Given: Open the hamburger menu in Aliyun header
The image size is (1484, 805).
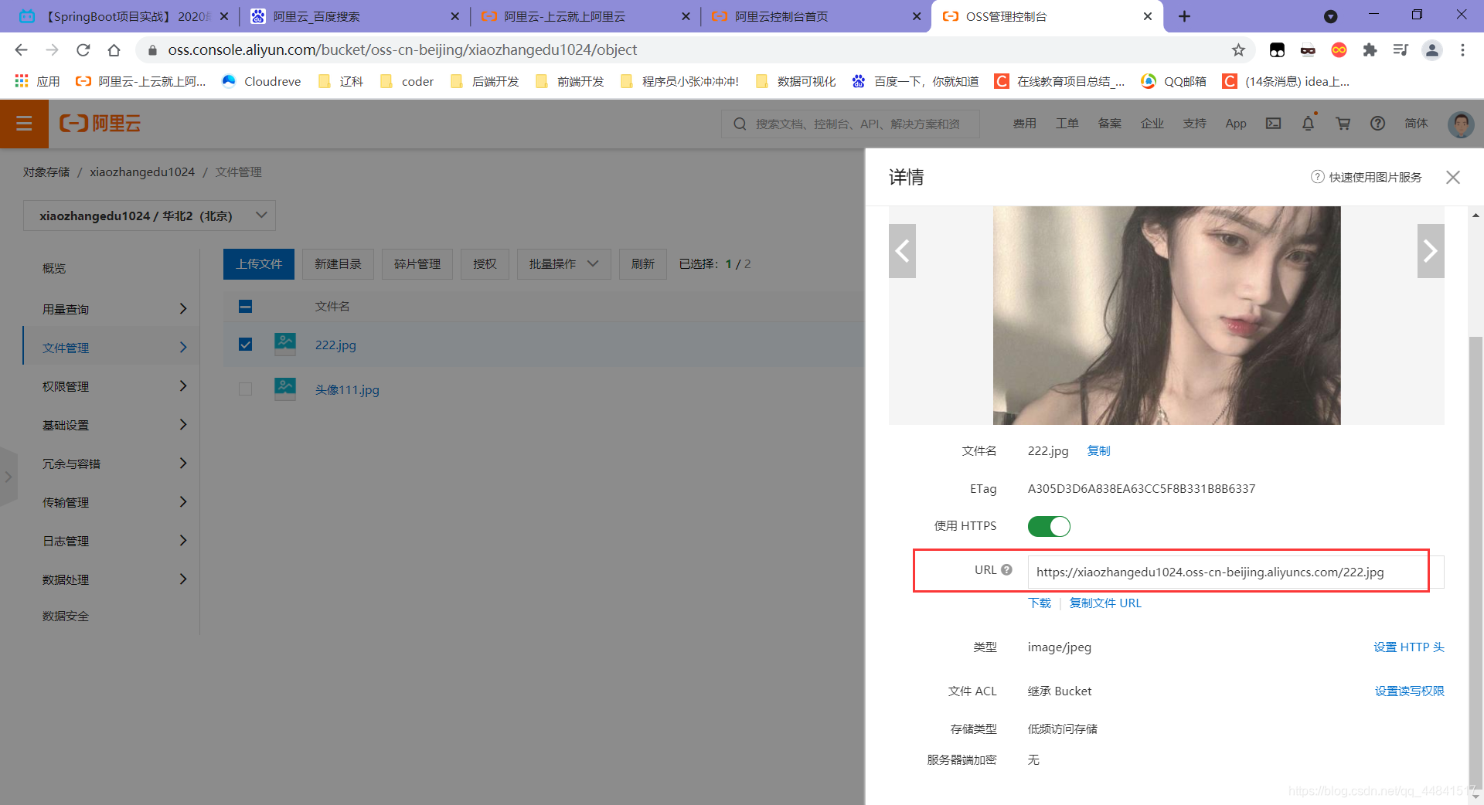Looking at the screenshot, I should pos(24,124).
